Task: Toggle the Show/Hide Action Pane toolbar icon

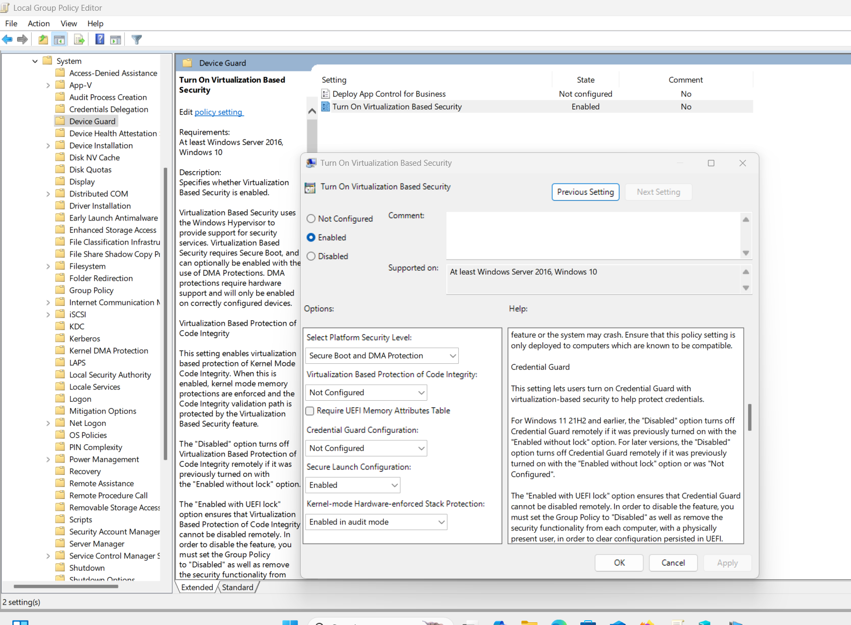Action: click(115, 40)
